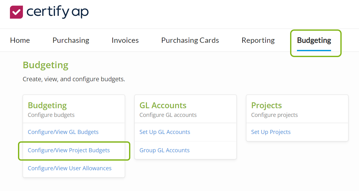Image resolution: width=359 pixels, height=191 pixels.
Task: Open Configure/View User Allowances
Action: click(70, 168)
